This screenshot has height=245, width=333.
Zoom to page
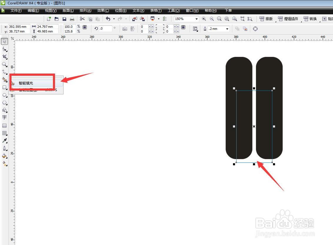(235, 19)
